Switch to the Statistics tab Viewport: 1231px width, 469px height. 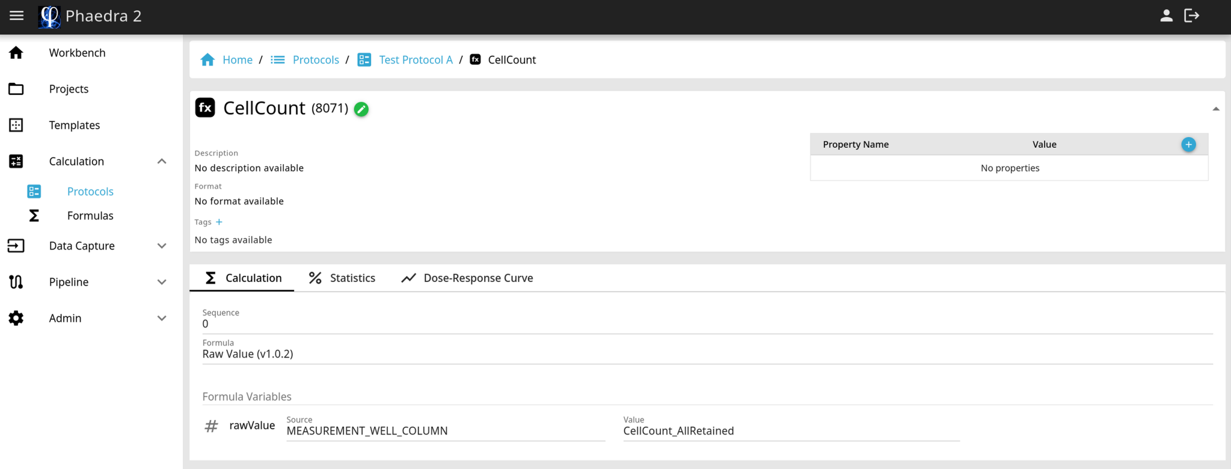tap(342, 278)
